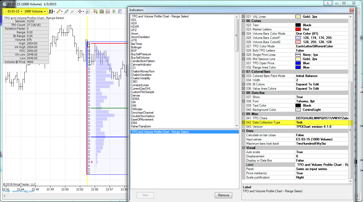The image size is (363, 202).
Task: Open the Strategies dollar sign icon
Action: coord(114,11)
